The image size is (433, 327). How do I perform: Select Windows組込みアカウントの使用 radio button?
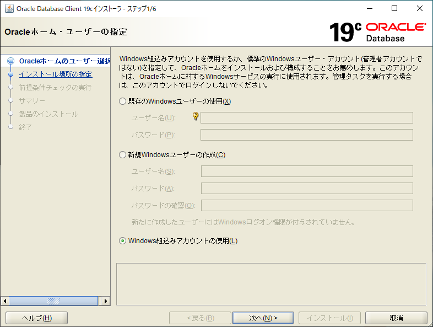coord(122,241)
